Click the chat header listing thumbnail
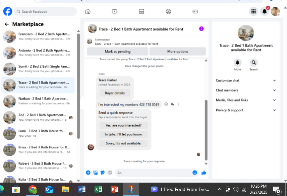This screenshot has height=196, width=287. coord(92,29)
